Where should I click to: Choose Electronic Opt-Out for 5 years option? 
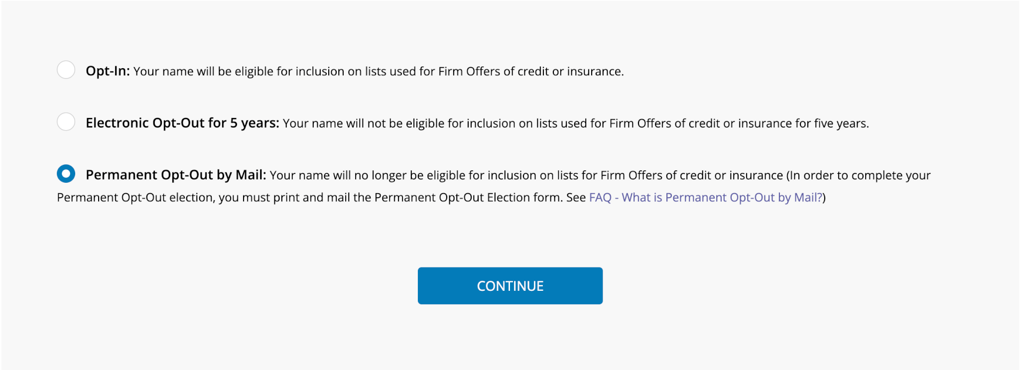coord(65,122)
